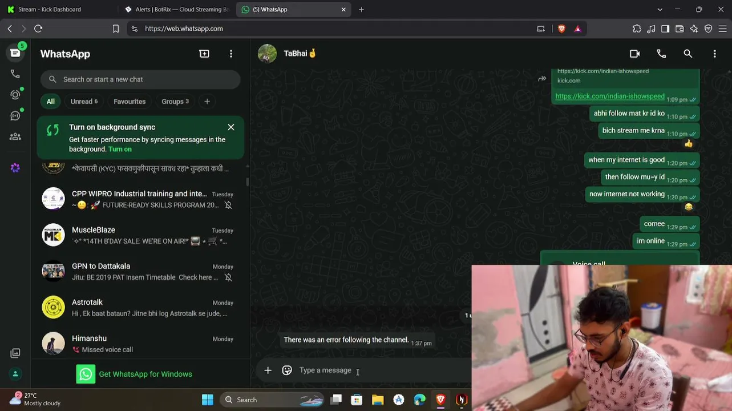Open File Explorer from the taskbar

378,400
